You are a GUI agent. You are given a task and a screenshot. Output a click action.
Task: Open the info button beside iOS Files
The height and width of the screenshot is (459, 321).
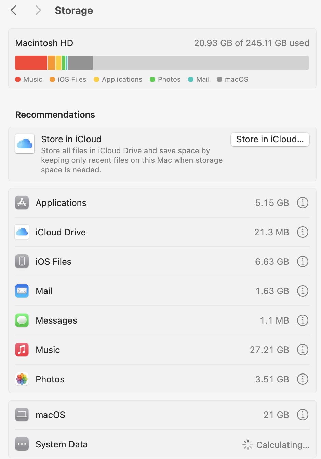[303, 262]
